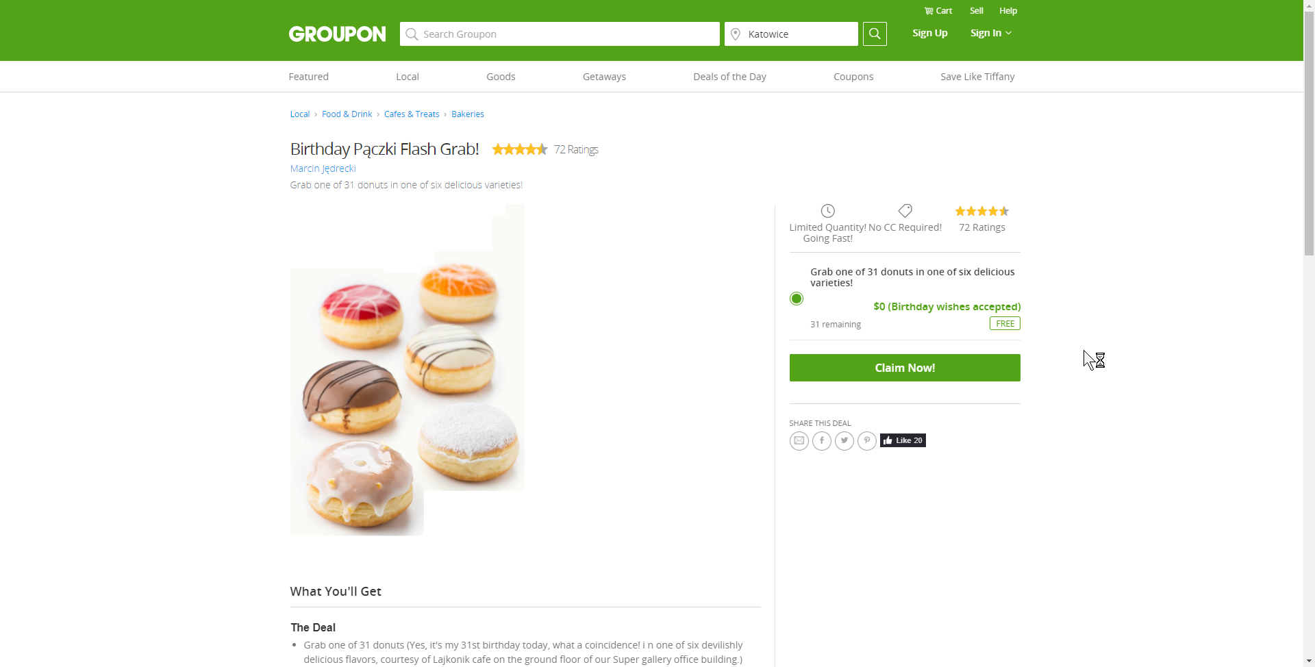Share deal via email icon
This screenshot has height=667, width=1315.
point(799,440)
